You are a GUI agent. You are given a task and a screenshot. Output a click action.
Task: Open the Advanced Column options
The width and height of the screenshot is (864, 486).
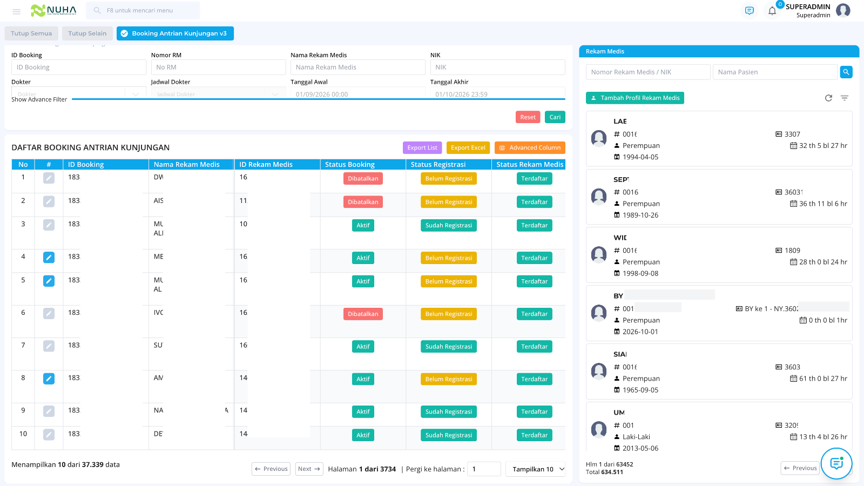pyautogui.click(x=530, y=147)
